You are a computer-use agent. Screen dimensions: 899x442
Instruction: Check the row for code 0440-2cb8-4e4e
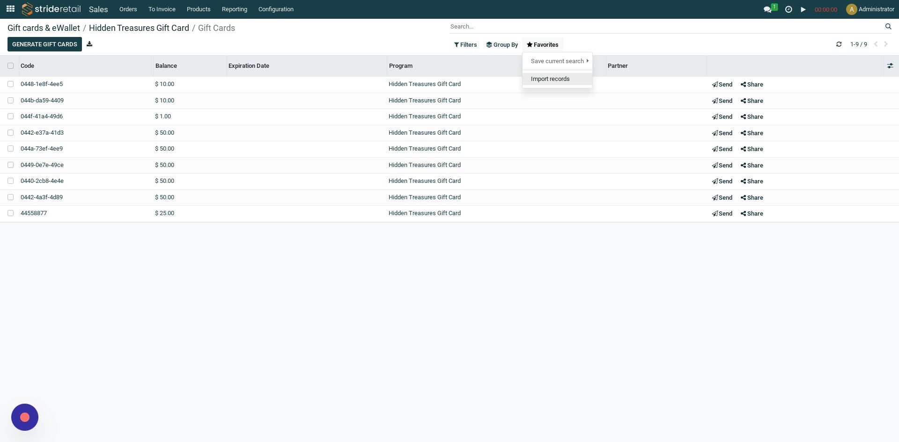pos(10,181)
